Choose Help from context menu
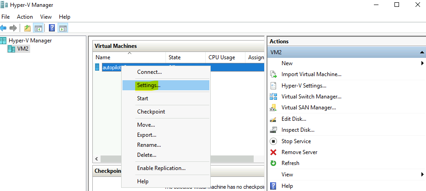426x191 pixels. [x=166, y=181]
